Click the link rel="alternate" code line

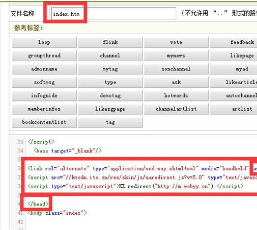tap(142, 168)
